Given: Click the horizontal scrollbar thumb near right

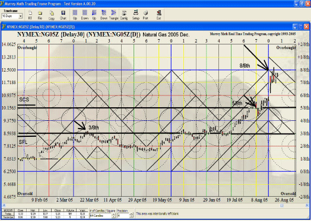Looking at the screenshot, I should (282, 206).
